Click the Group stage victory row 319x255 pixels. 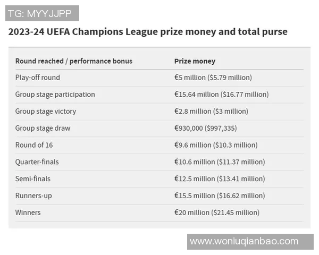[46, 112]
